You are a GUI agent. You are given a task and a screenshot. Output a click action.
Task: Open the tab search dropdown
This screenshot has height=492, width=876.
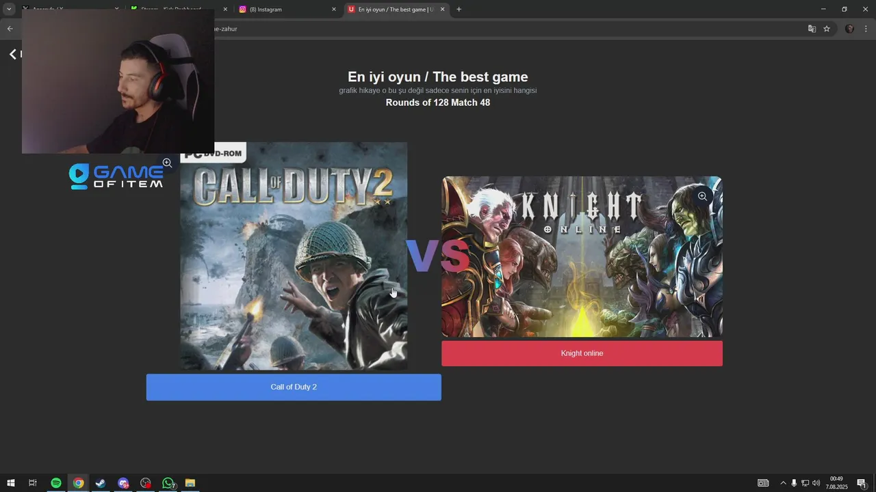point(10,9)
